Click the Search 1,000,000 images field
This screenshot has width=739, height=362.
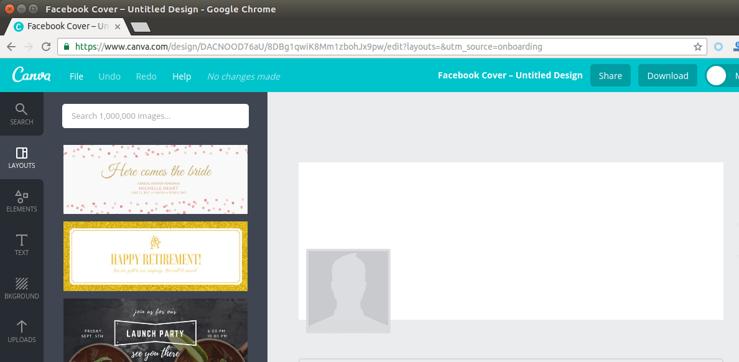point(156,116)
